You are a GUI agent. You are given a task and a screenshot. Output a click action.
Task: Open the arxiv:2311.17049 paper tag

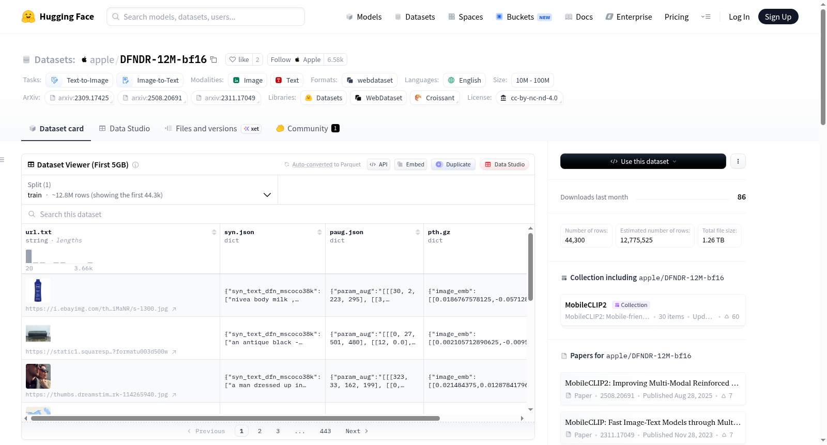[226, 98]
